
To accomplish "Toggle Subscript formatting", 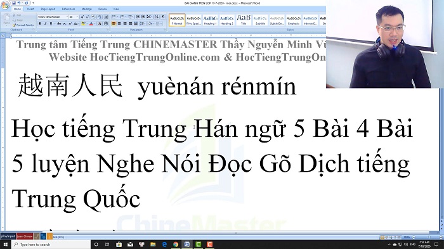I will (x=64, y=24).
